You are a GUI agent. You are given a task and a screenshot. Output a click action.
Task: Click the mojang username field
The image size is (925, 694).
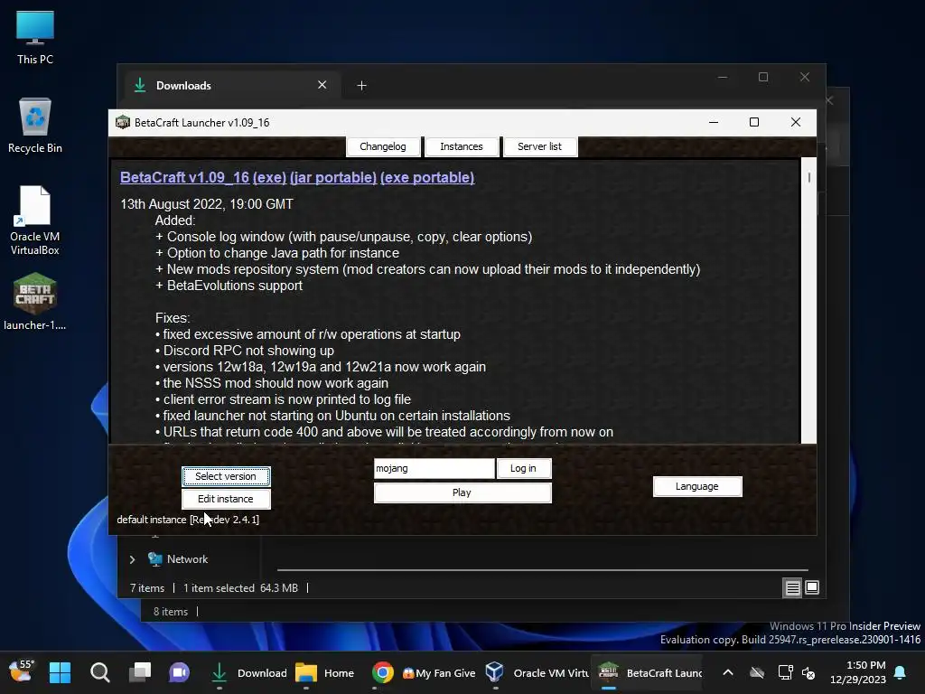click(434, 469)
